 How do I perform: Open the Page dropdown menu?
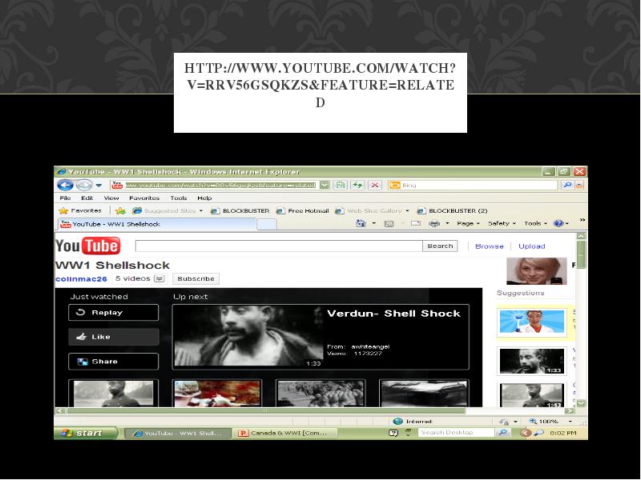[x=468, y=223]
